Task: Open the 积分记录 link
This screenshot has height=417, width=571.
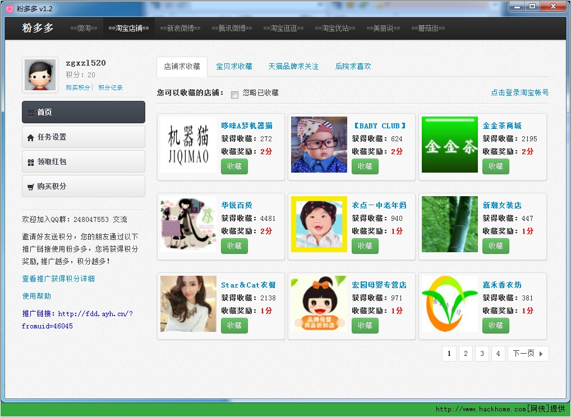Action: click(x=110, y=87)
